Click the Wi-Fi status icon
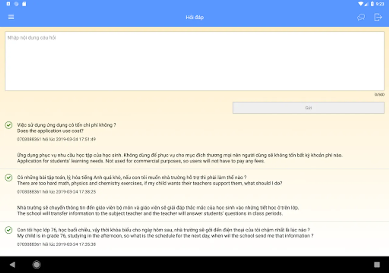Screen dimensions: 389x273 click(x=361, y=4)
